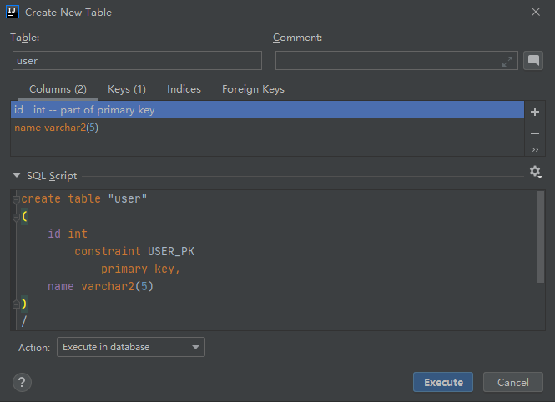Open SQL Script settings gear
Image resolution: width=555 pixels, height=402 pixels.
tap(535, 172)
